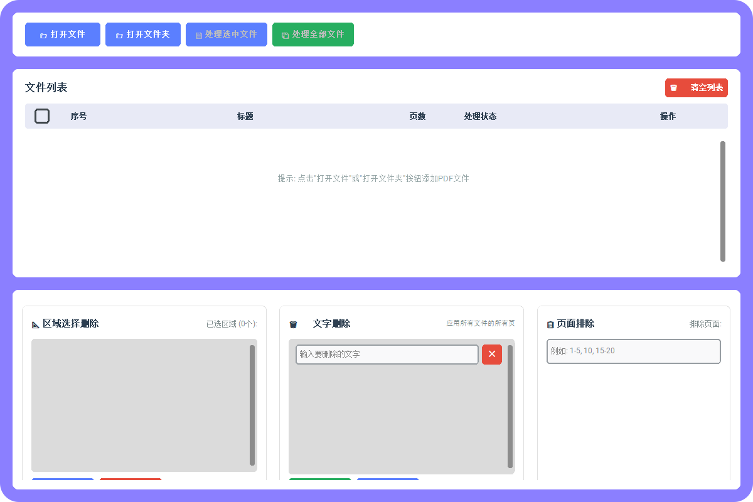Click the document icon on 处理选中文件

(199, 35)
